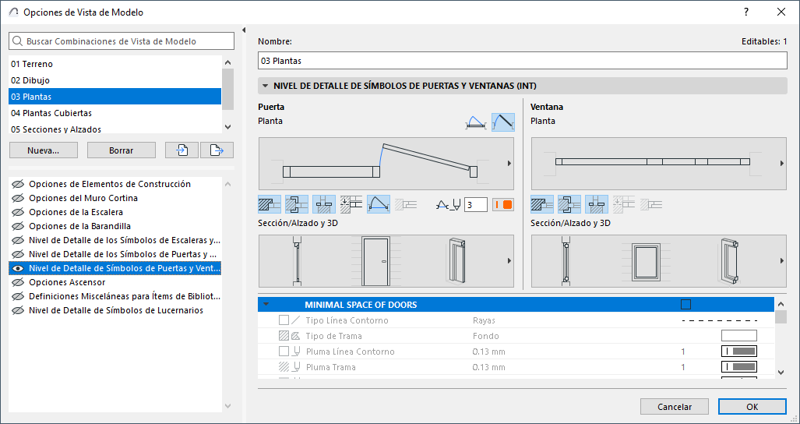Tick the Minimal Space of Doors checkbox

click(x=685, y=305)
